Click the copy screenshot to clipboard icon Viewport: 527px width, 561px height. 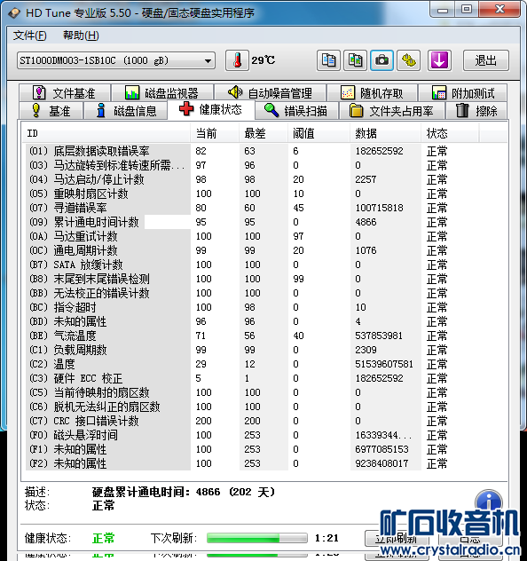coord(356,60)
